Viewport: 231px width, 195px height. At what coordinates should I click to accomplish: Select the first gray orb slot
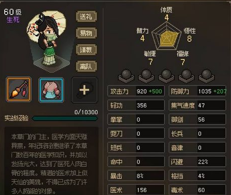[126, 76]
